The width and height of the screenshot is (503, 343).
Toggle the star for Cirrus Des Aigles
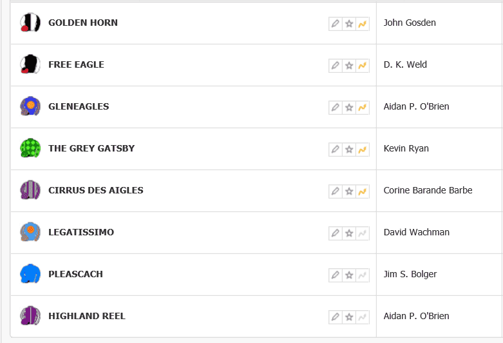click(x=349, y=191)
